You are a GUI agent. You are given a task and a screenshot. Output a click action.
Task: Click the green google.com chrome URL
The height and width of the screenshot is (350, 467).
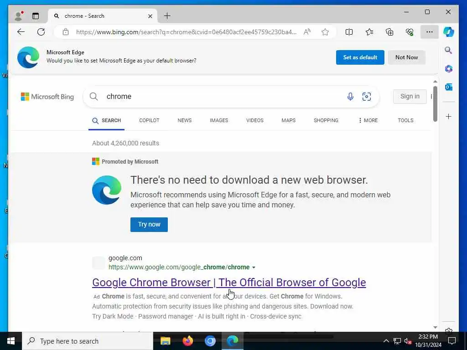179,267
